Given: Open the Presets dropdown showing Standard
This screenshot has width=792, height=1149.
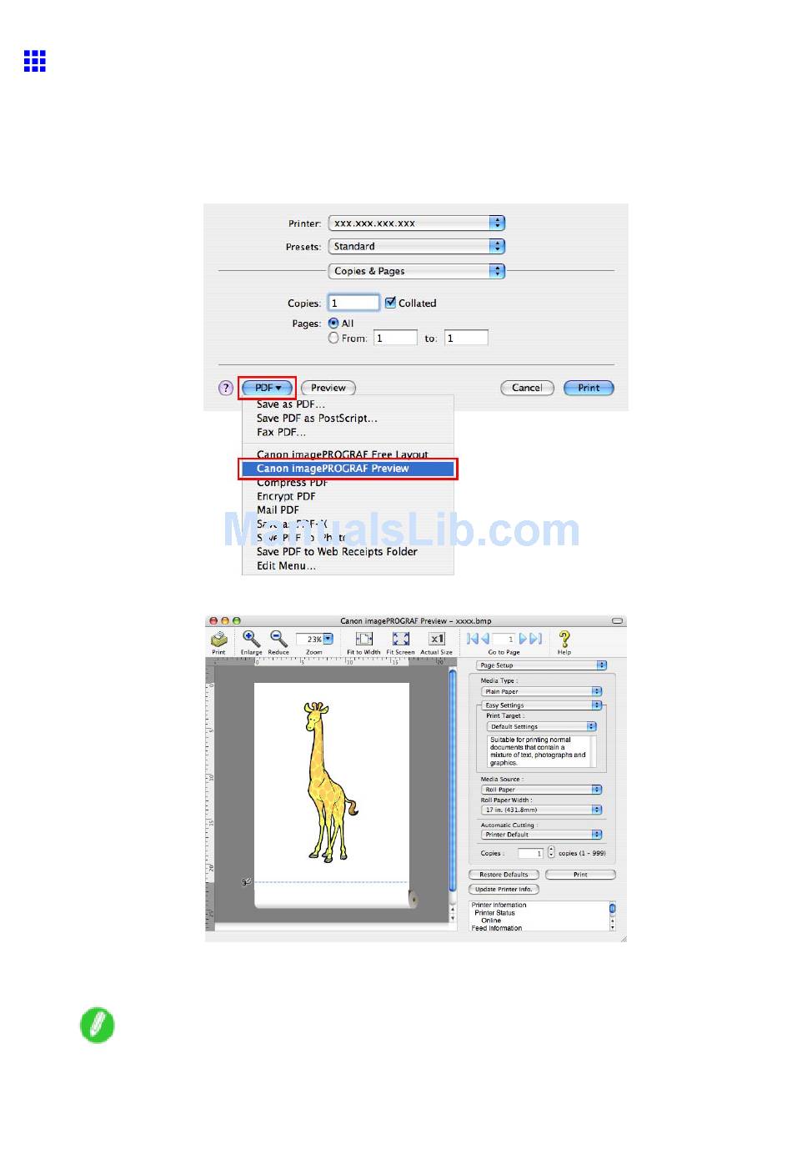Looking at the screenshot, I should click(417, 246).
